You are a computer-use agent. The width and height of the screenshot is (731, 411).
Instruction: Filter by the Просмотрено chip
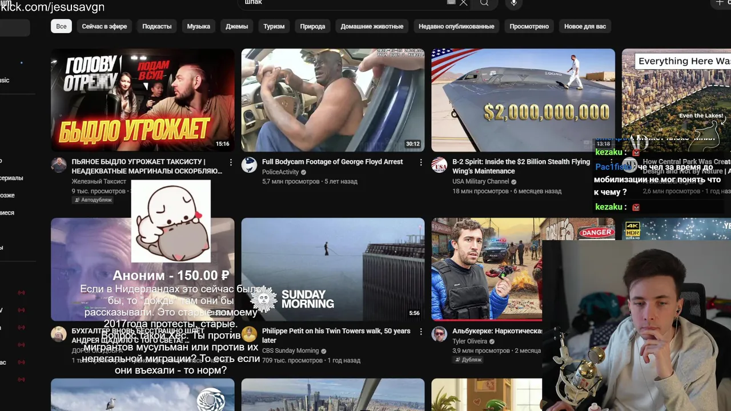(529, 26)
